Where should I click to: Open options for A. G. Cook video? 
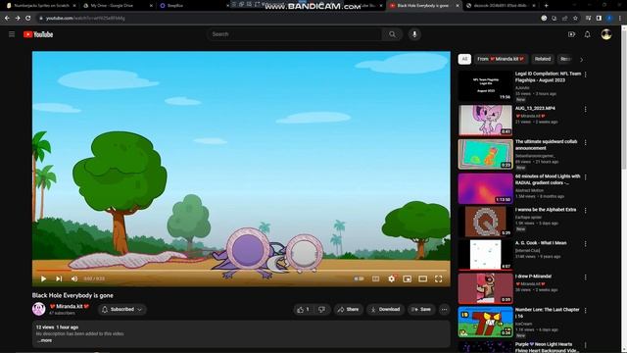(x=586, y=244)
